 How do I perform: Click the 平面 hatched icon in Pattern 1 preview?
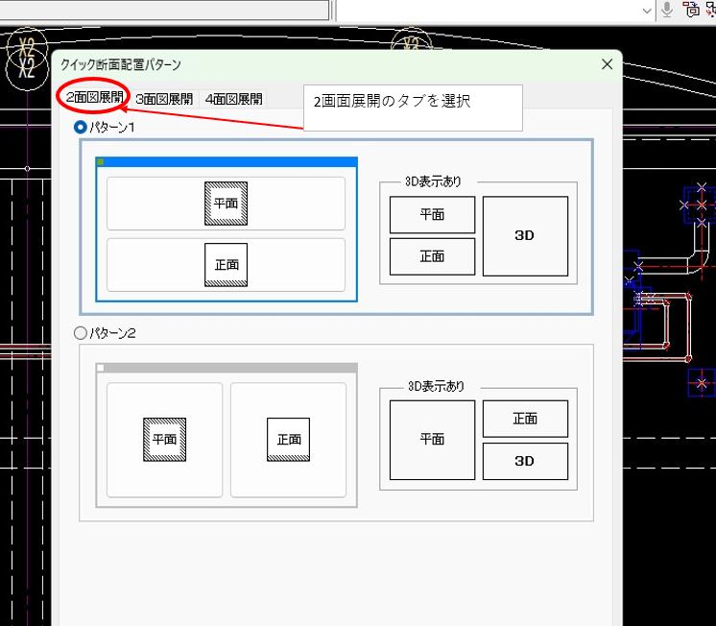[x=227, y=204]
